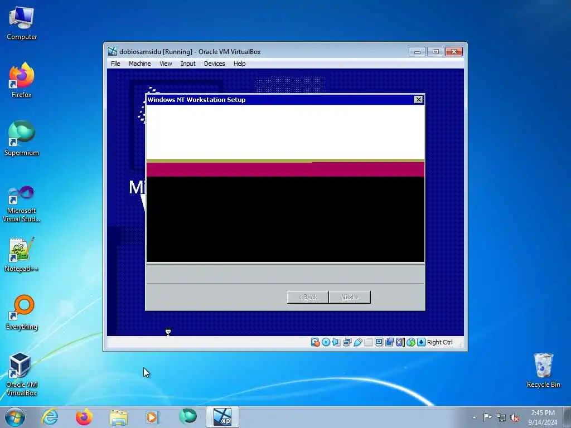Select the Notepad++ desktop shortcut
This screenshot has height=428, width=571.
pos(22,255)
